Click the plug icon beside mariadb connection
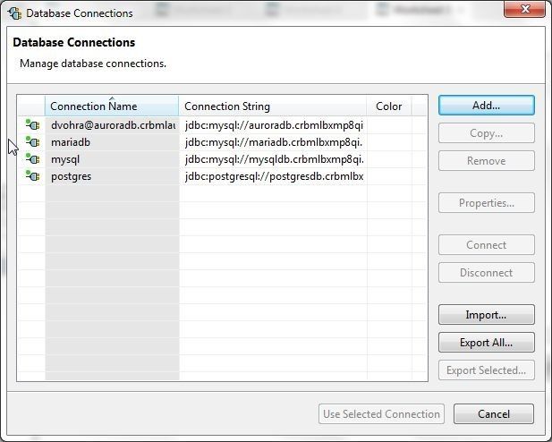This screenshot has height=442, width=552. coord(32,142)
